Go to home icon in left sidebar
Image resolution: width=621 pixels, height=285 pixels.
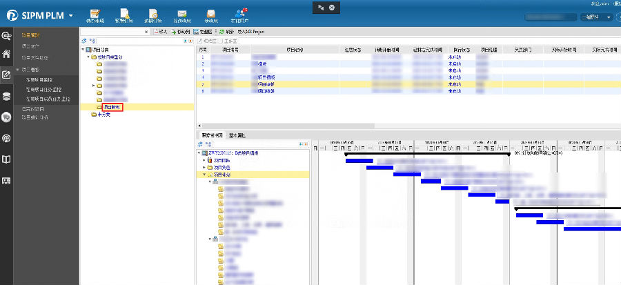(7, 54)
